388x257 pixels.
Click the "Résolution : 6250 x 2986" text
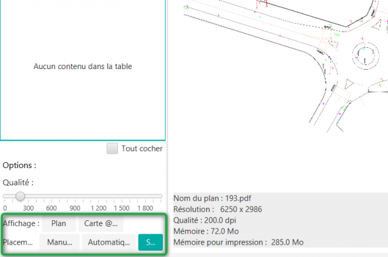pyautogui.click(x=218, y=209)
